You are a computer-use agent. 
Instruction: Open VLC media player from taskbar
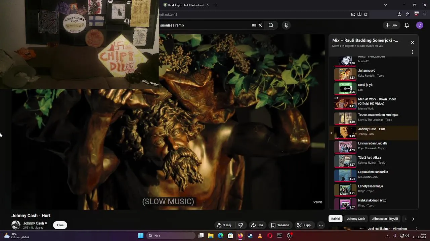pyautogui.click(x=260, y=236)
